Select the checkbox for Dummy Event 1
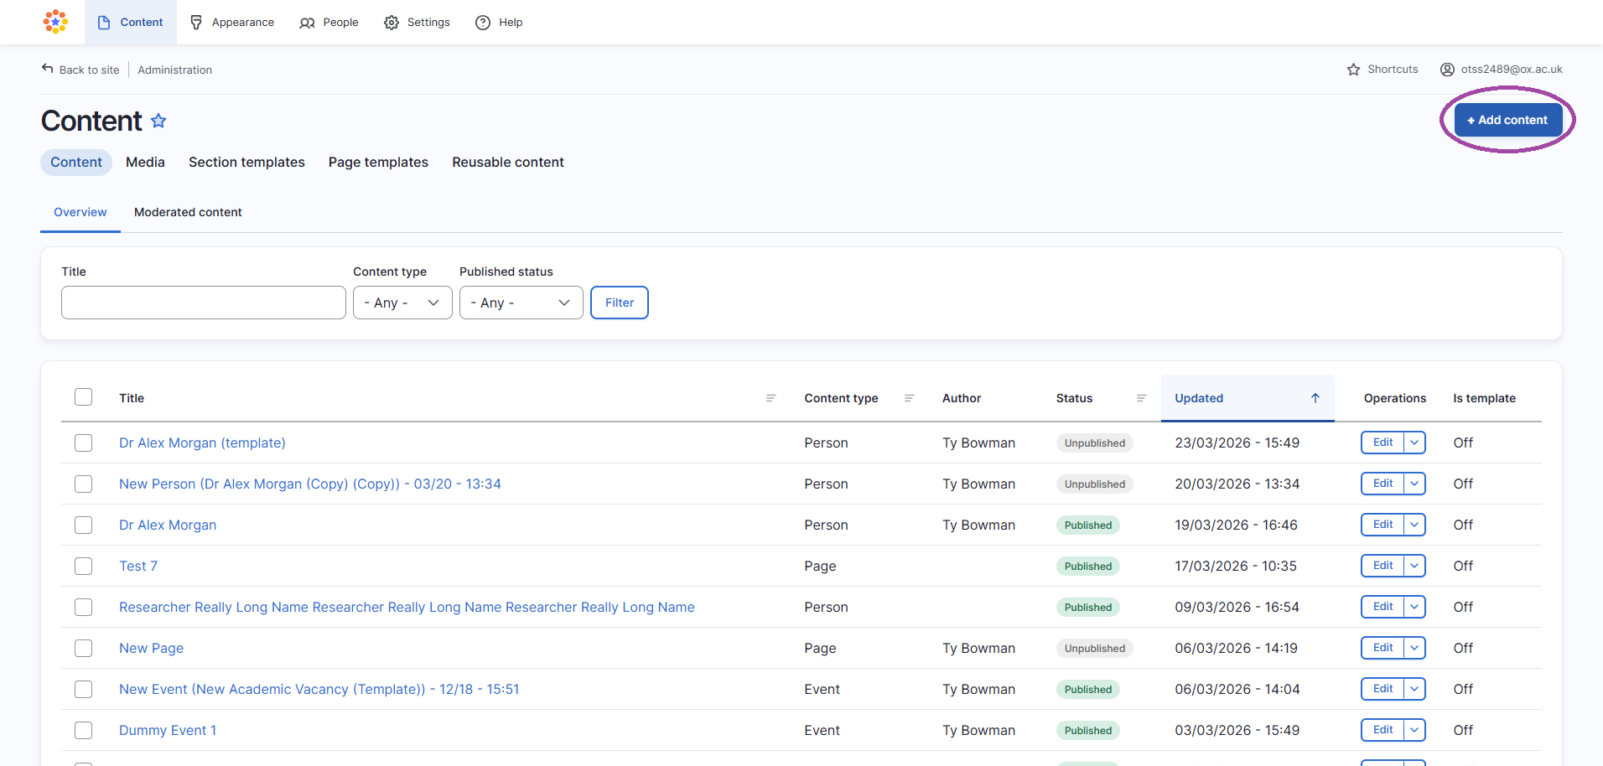 83,730
